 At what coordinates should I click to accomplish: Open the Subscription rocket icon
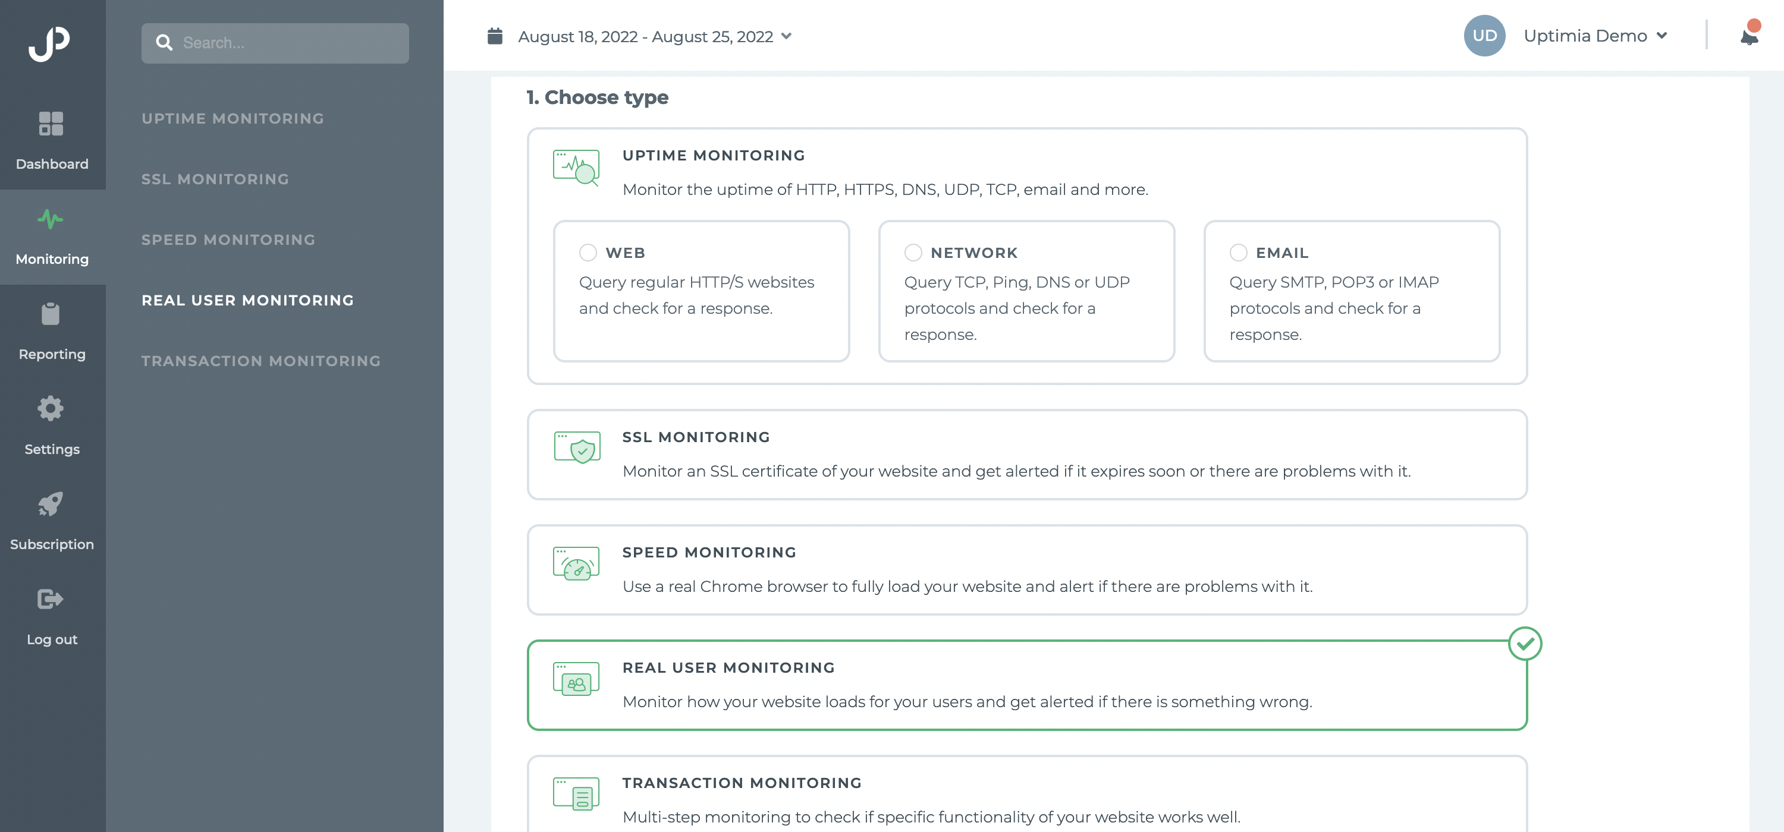[x=51, y=504]
